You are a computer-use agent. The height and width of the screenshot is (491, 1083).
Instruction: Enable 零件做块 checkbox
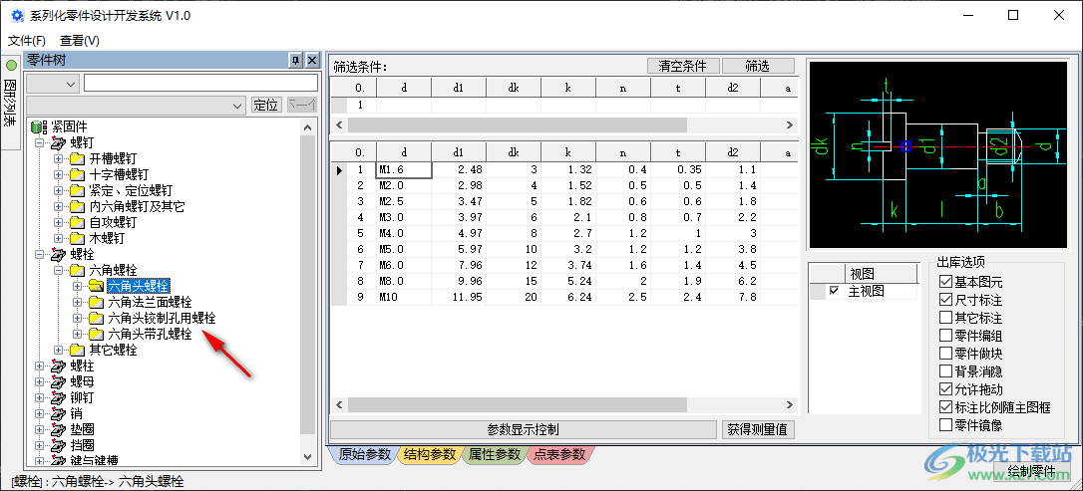[x=945, y=354]
